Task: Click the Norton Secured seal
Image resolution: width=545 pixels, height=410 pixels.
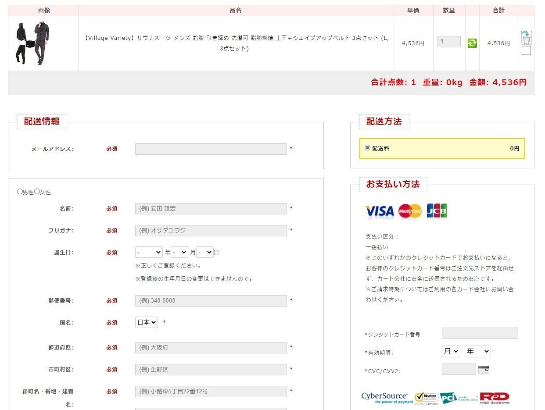Action: pos(426,397)
